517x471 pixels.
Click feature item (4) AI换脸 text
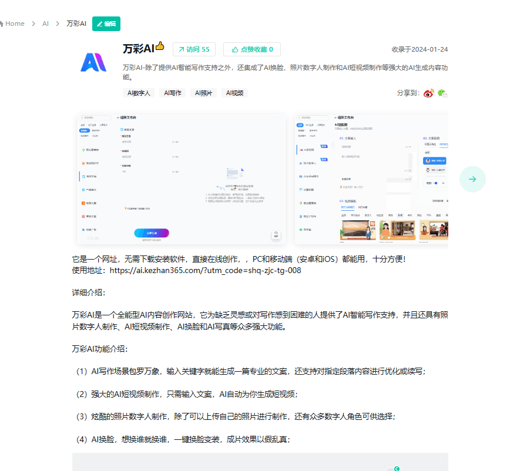pos(183,439)
